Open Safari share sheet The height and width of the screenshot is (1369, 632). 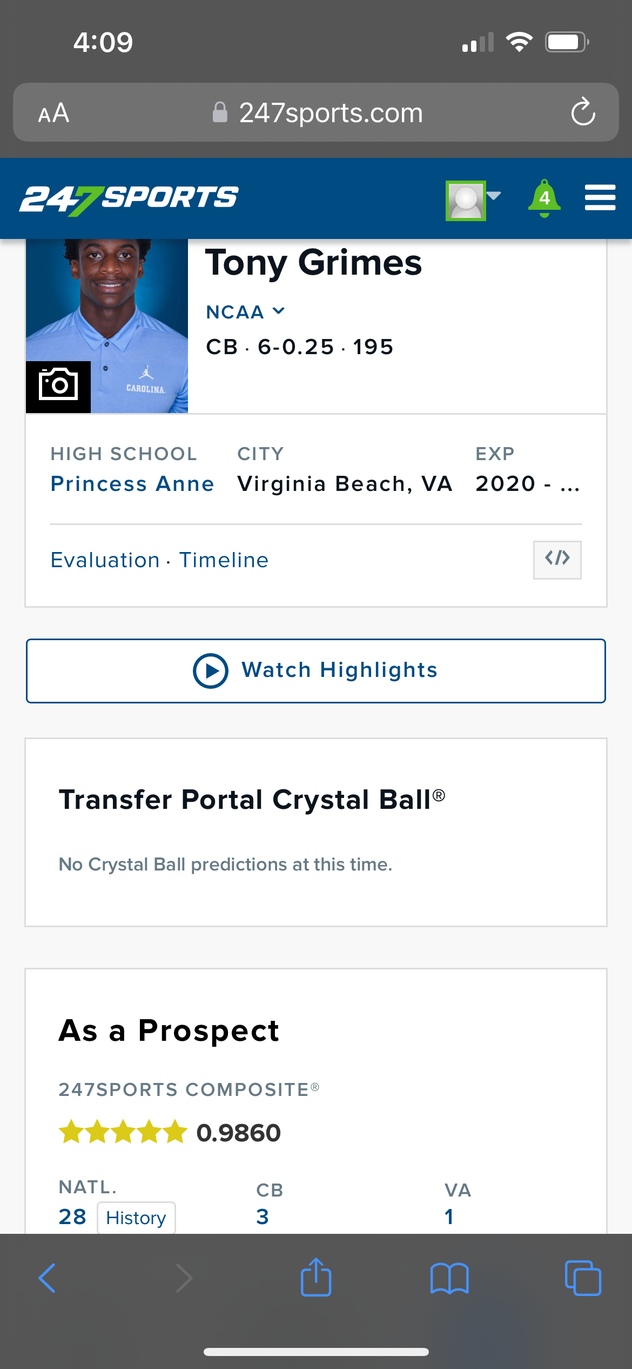tap(316, 1278)
